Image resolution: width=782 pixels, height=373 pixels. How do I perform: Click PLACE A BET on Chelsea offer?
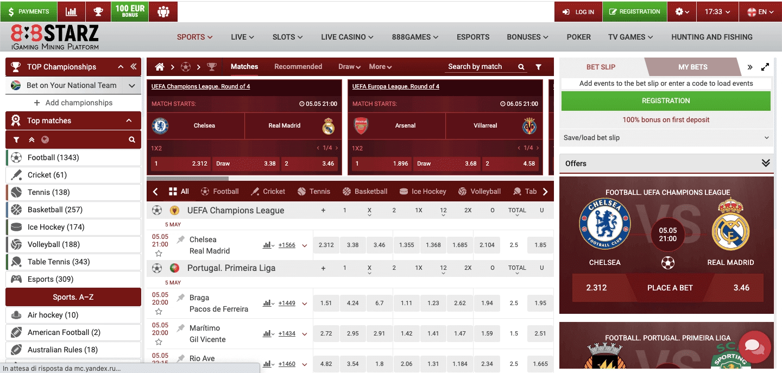pyautogui.click(x=670, y=288)
